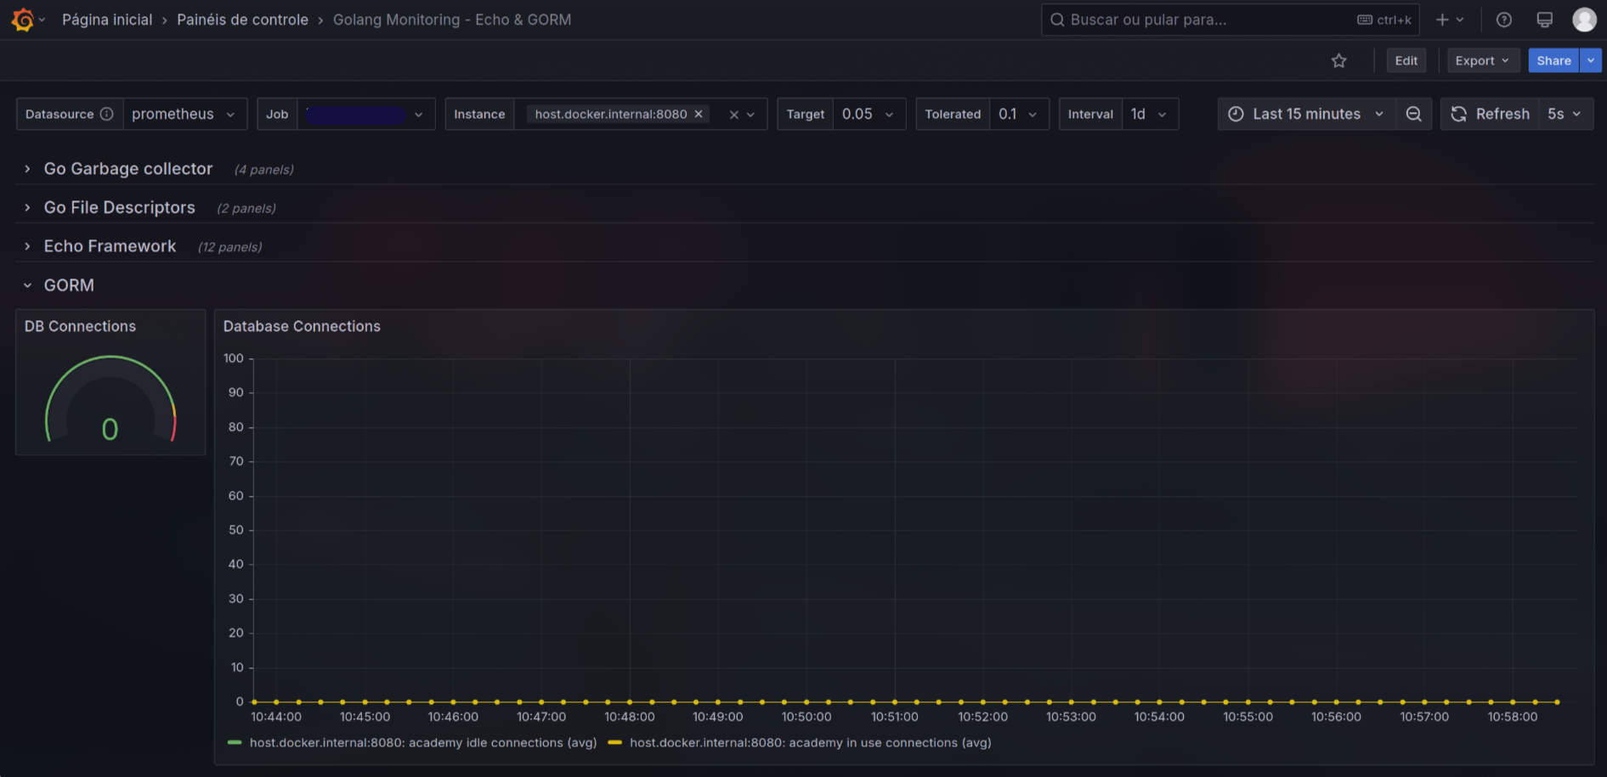The width and height of the screenshot is (1607, 777).
Task: Click the Share button
Action: click(x=1553, y=60)
